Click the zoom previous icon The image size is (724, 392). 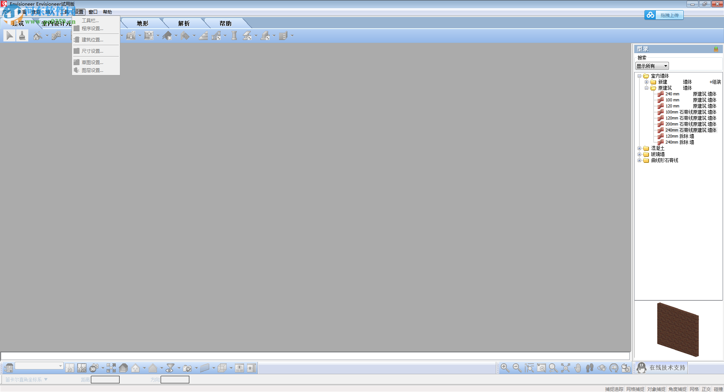(553, 368)
